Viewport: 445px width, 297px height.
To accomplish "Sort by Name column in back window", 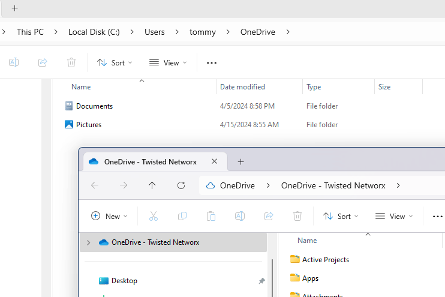I will [81, 87].
